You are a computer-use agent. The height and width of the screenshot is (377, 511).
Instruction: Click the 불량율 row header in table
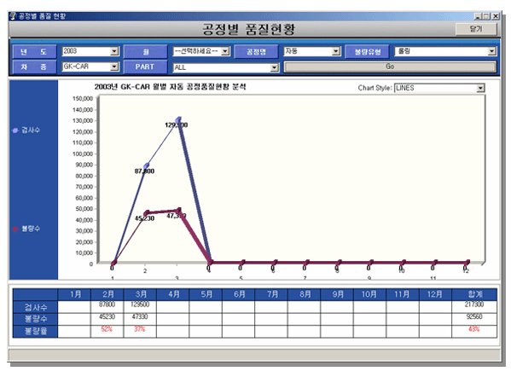click(36, 332)
